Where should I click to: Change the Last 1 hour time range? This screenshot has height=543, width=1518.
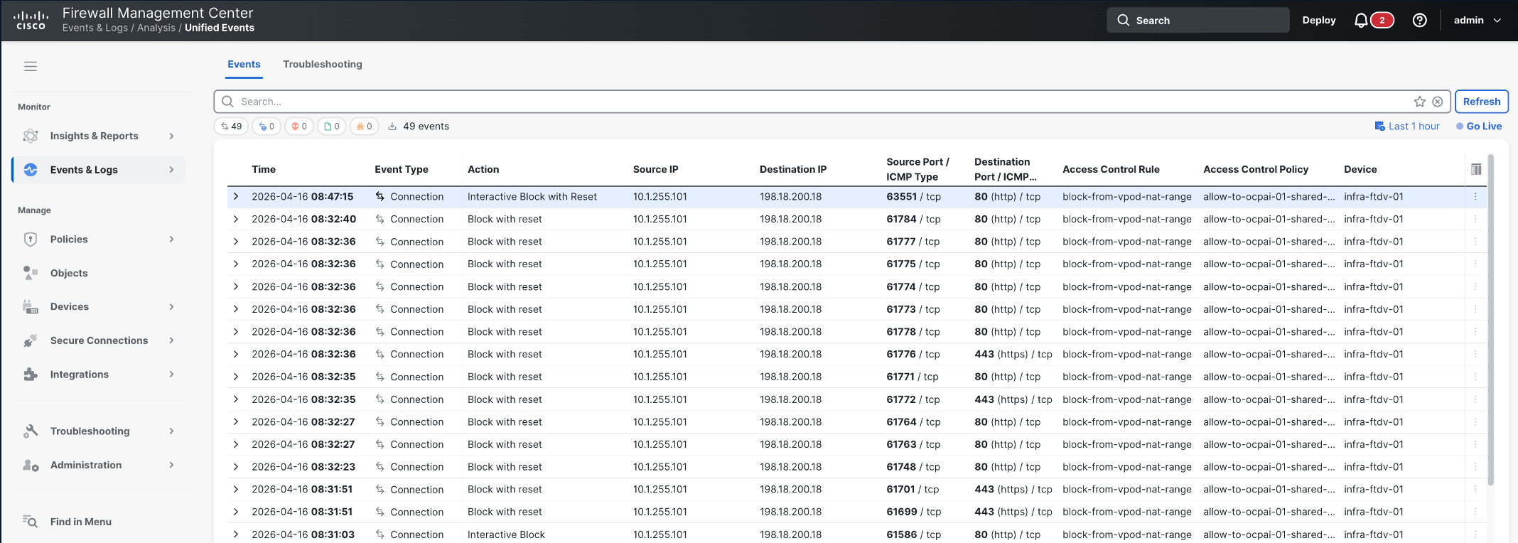click(x=1407, y=127)
